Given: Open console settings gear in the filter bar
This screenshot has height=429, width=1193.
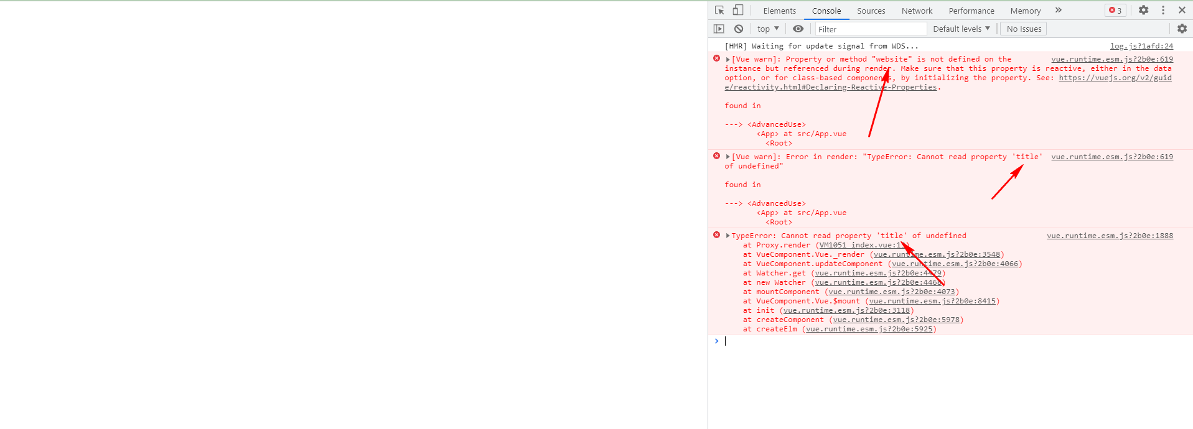Looking at the screenshot, I should coord(1182,29).
